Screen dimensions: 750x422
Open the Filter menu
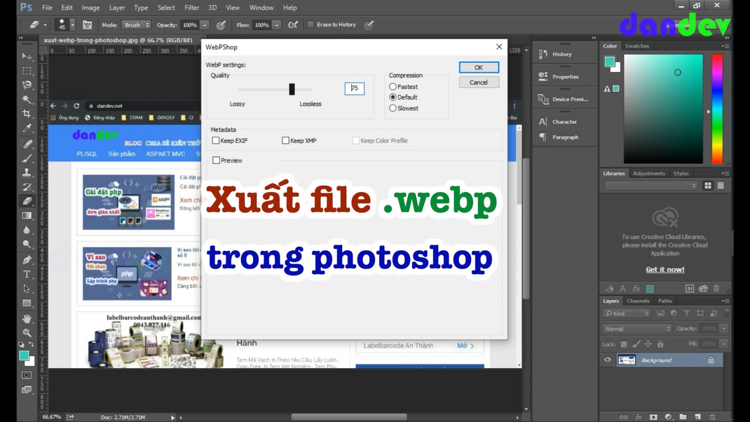click(x=192, y=8)
